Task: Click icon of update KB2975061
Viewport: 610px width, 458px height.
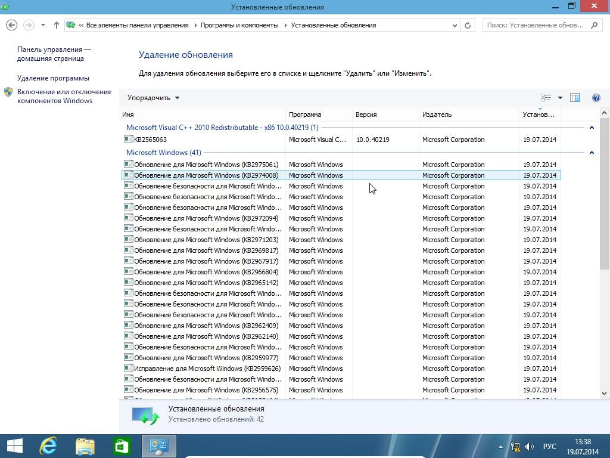Action: (x=129, y=164)
